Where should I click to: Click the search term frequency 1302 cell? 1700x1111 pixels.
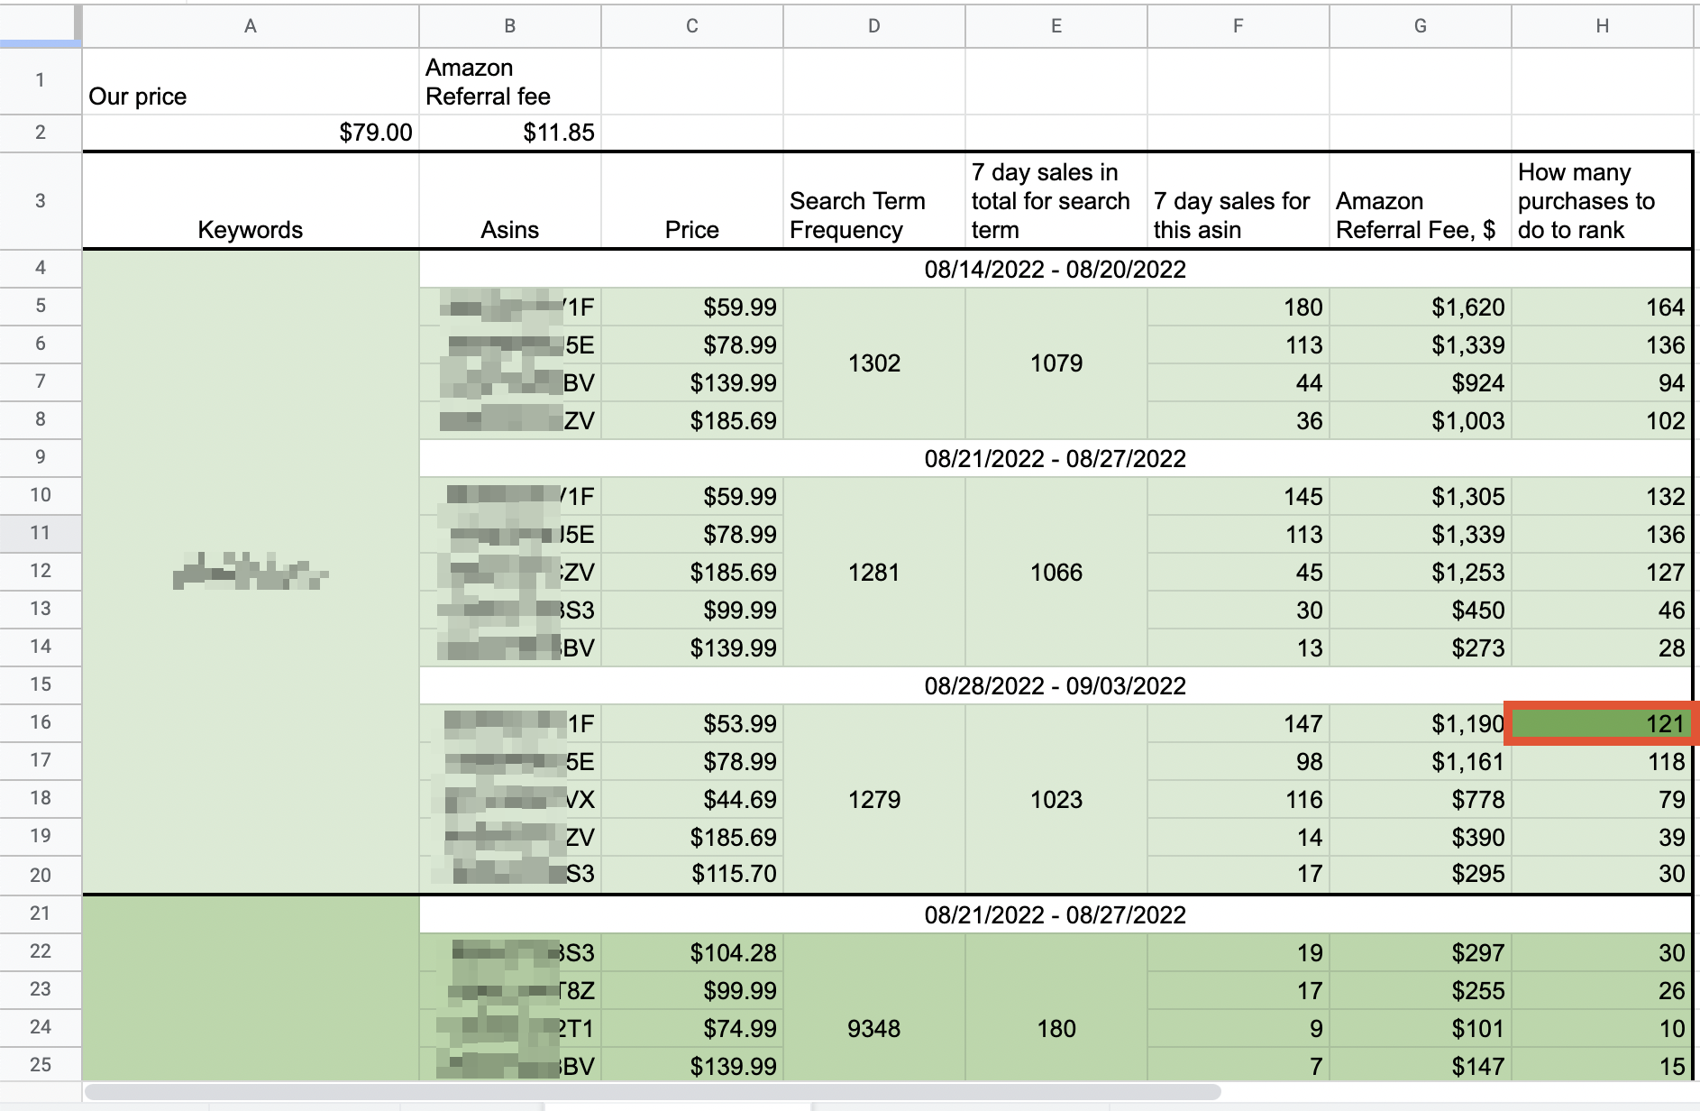click(x=873, y=363)
